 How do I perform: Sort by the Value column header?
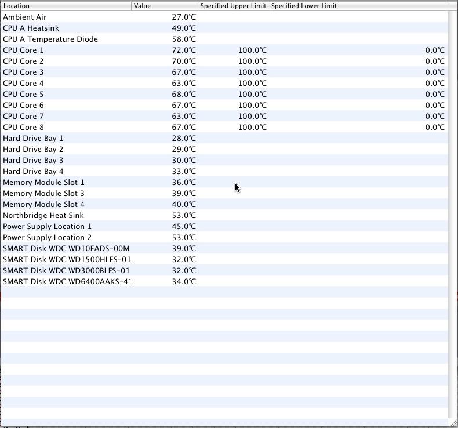click(165, 6)
